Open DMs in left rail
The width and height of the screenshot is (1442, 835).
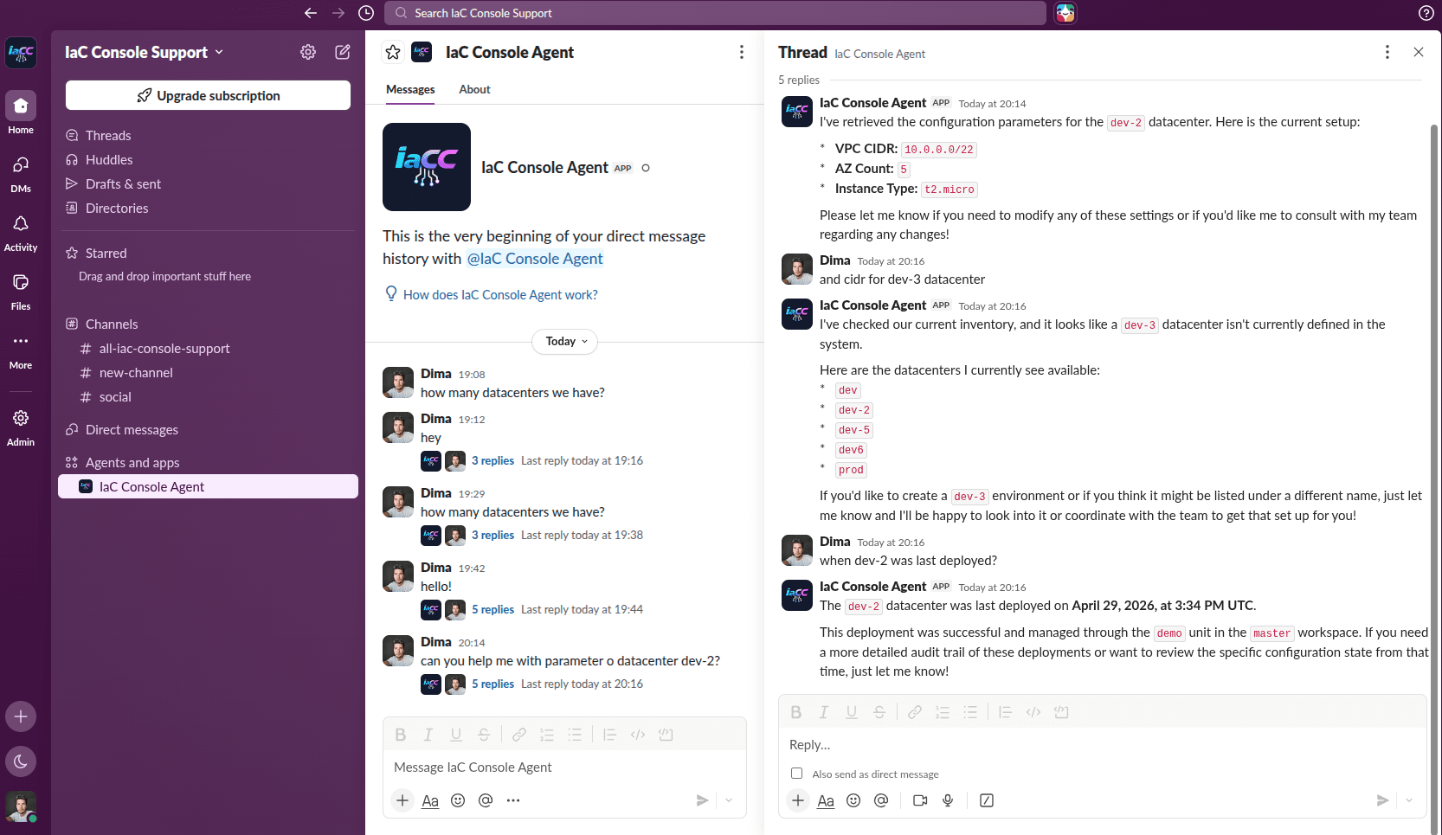click(x=21, y=174)
